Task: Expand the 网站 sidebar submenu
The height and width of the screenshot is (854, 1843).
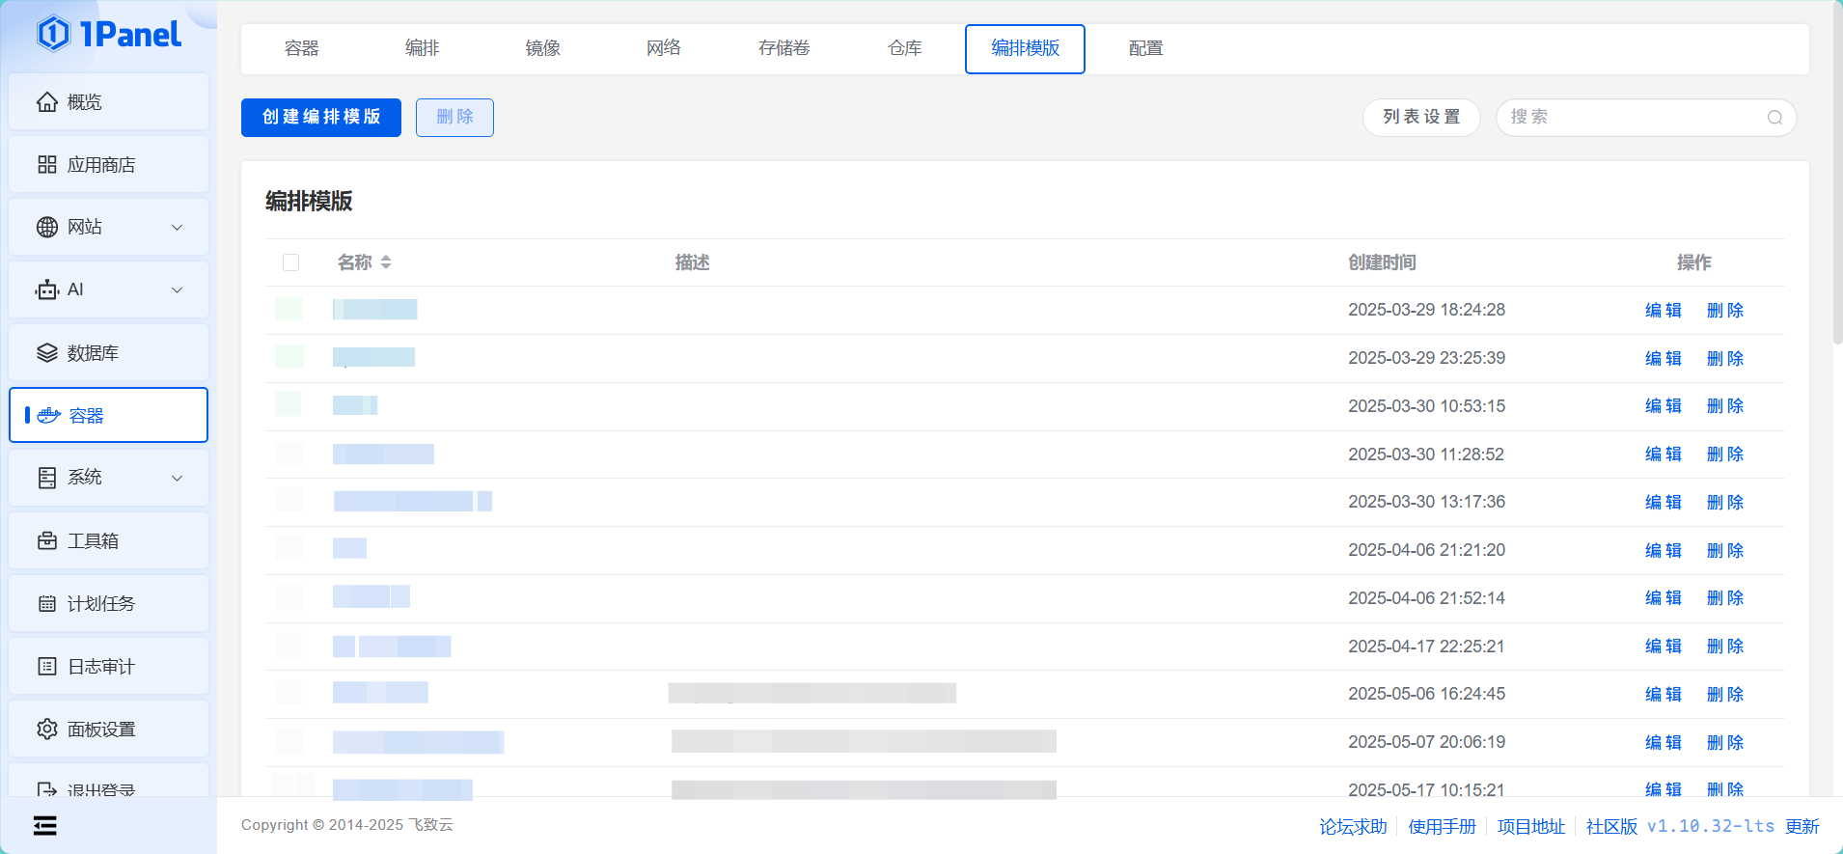Action: point(177,228)
